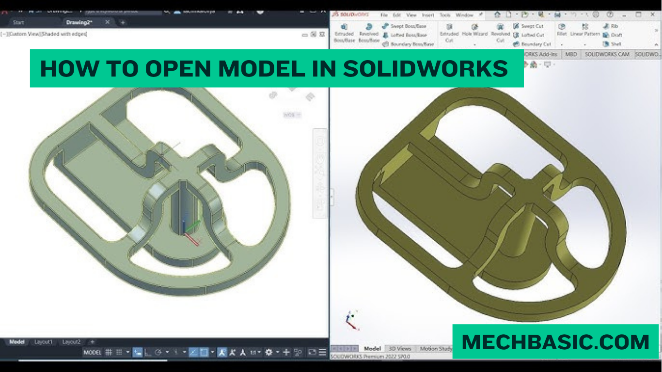Toggle AutoCAD grid display
This screenshot has width=662, height=372.
click(109, 352)
